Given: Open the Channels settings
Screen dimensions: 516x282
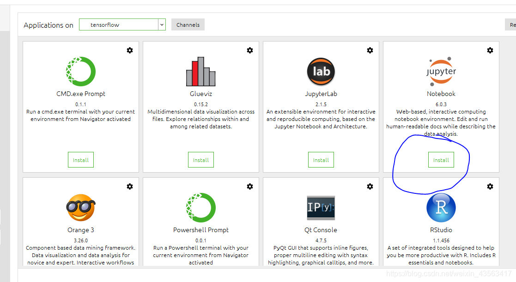Looking at the screenshot, I should 188,24.
